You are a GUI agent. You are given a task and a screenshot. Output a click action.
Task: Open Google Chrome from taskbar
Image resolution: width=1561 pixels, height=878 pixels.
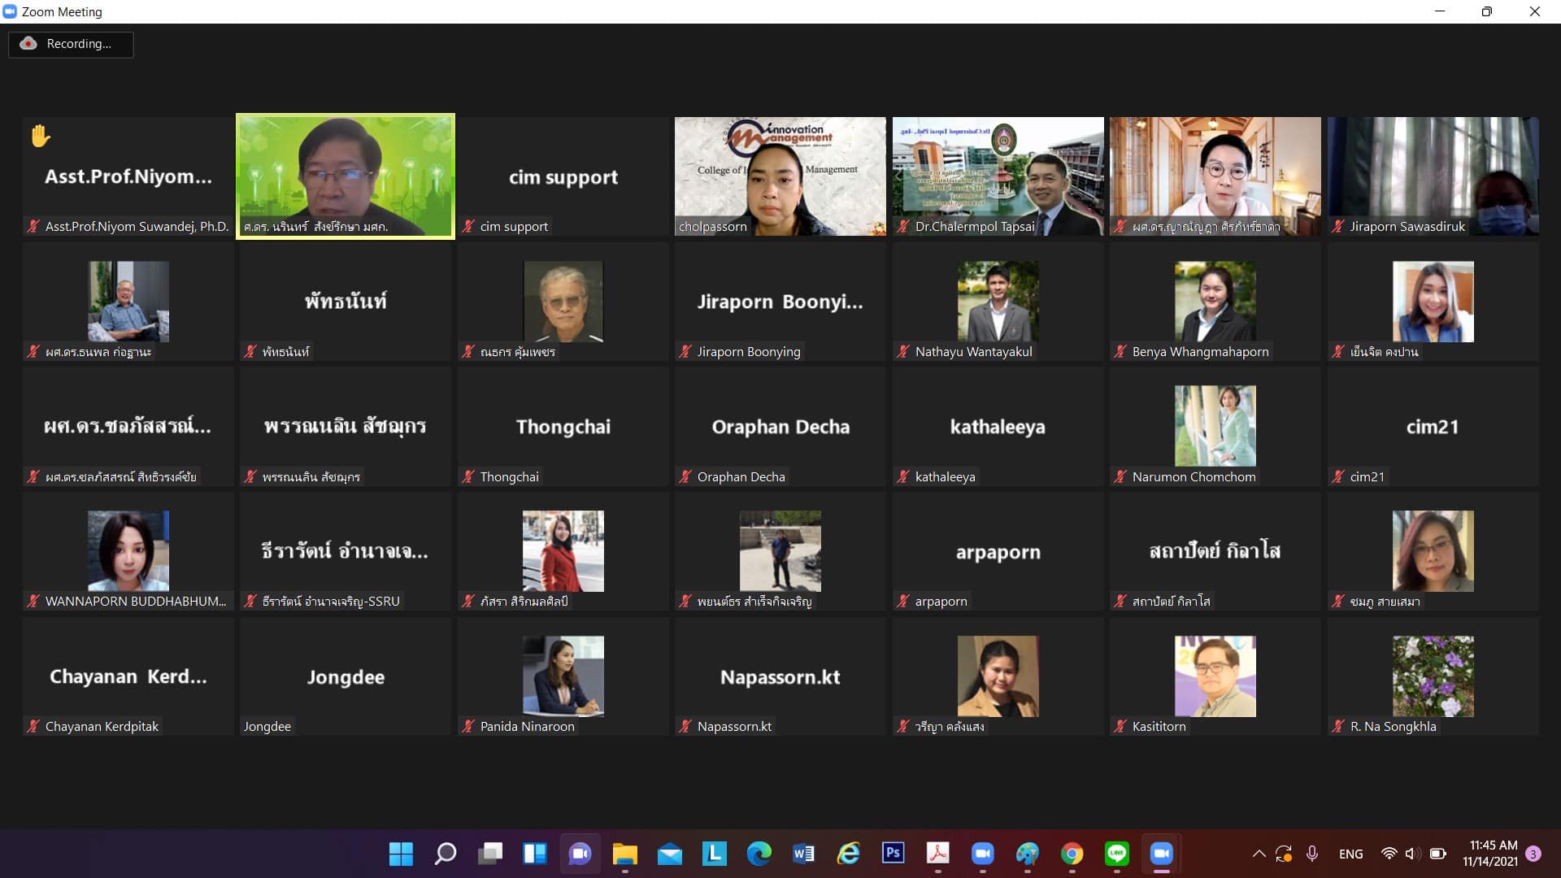(1072, 854)
